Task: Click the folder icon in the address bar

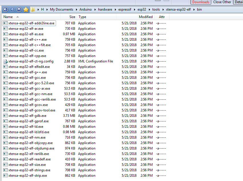Action: [x=33, y=9]
